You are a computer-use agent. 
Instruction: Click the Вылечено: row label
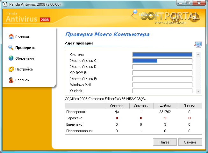click(x=75, y=124)
